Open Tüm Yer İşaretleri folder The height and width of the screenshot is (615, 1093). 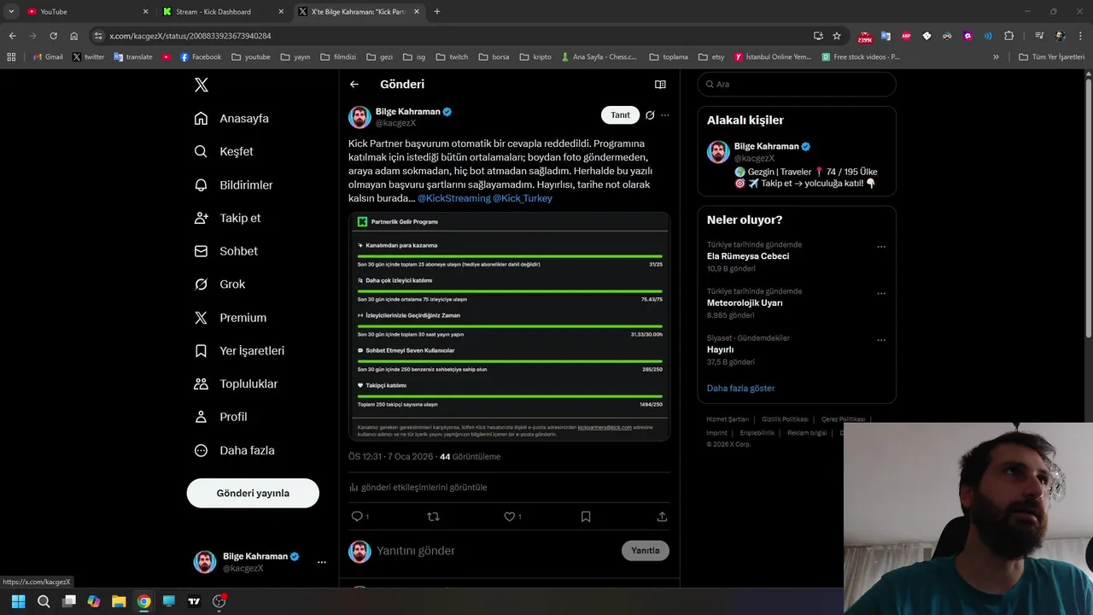1052,57
